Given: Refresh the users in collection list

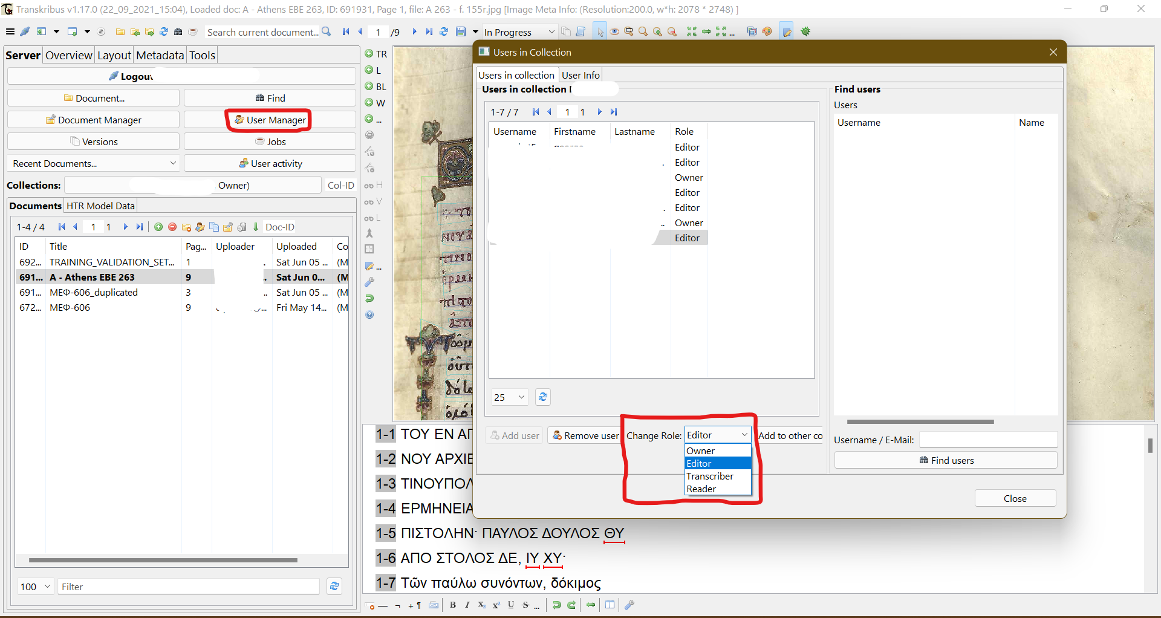Looking at the screenshot, I should [543, 397].
